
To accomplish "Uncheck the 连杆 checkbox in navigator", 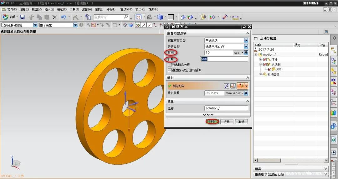I will click(265, 59).
